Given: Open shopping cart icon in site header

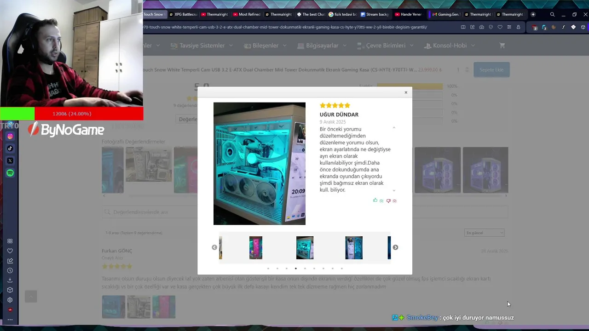Looking at the screenshot, I should [x=502, y=46].
